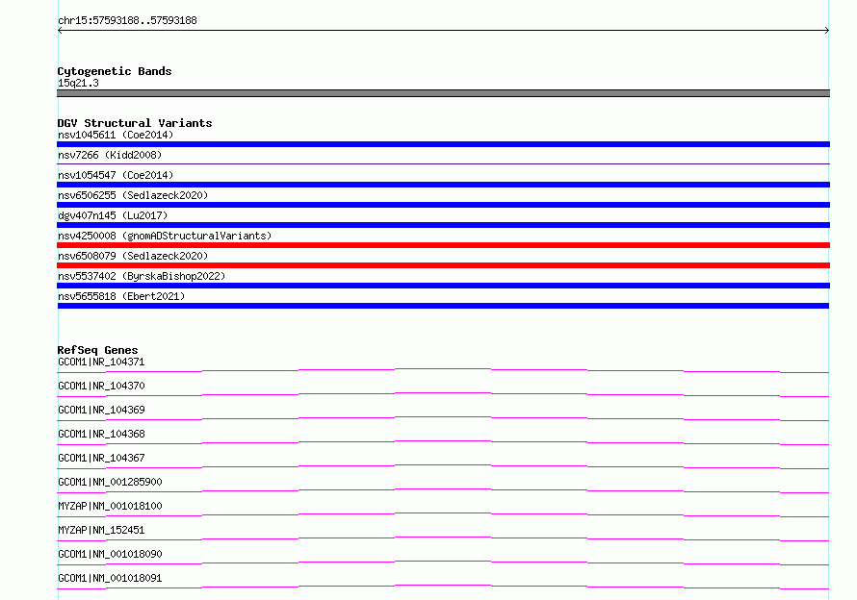The height and width of the screenshot is (600, 857).
Task: Open variant label dgv407n145 (Lu2017)
Action: [113, 215]
